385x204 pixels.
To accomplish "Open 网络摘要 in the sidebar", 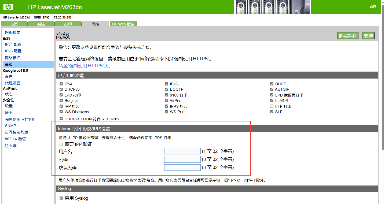I will click(13, 32).
